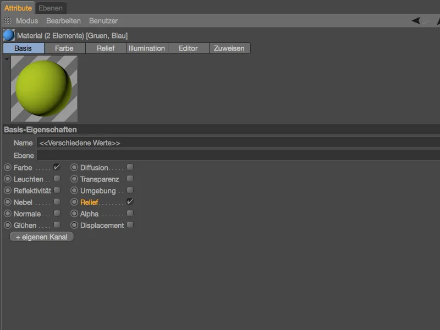Click the + eigenen Kanal button
Image resolution: width=440 pixels, height=330 pixels.
(x=42, y=237)
